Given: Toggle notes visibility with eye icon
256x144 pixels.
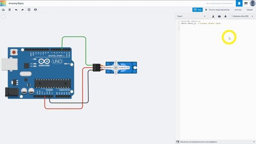Looking at the screenshot, I should tap(36, 10).
